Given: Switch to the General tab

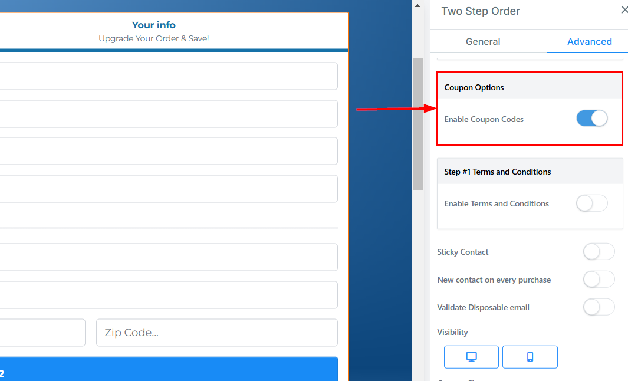Looking at the screenshot, I should tap(483, 41).
